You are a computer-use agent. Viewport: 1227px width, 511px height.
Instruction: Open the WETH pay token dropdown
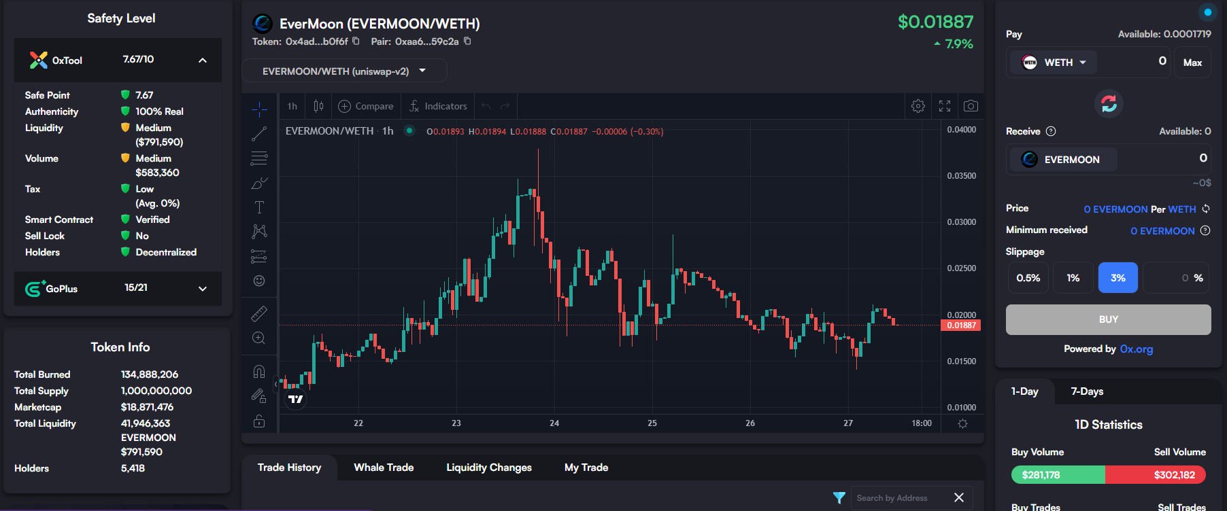[1055, 63]
